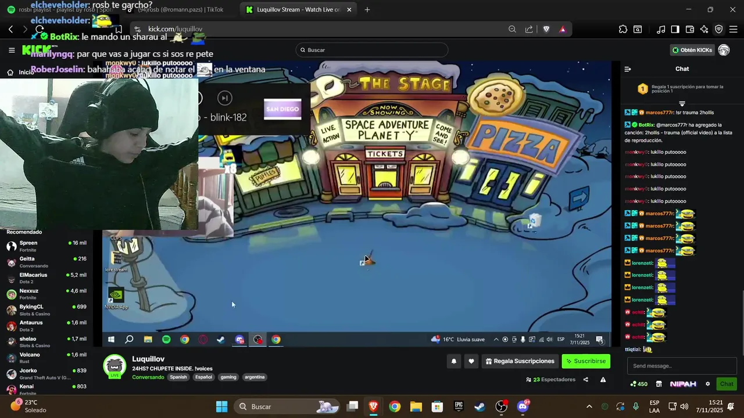Open Leo AI sparkle icon
The height and width of the screenshot is (418, 744).
click(704, 29)
